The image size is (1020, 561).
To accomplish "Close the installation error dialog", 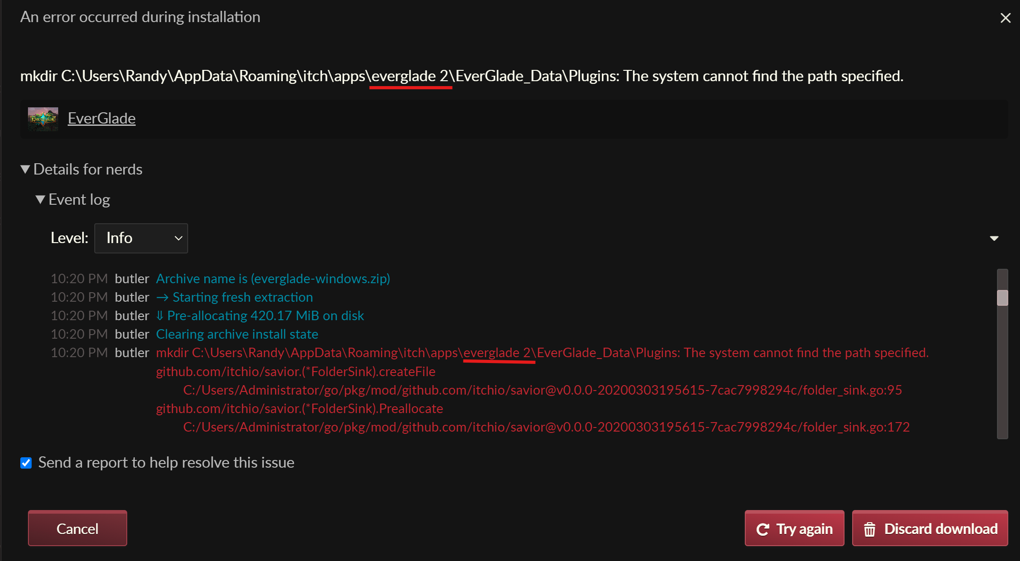I will (x=1005, y=18).
